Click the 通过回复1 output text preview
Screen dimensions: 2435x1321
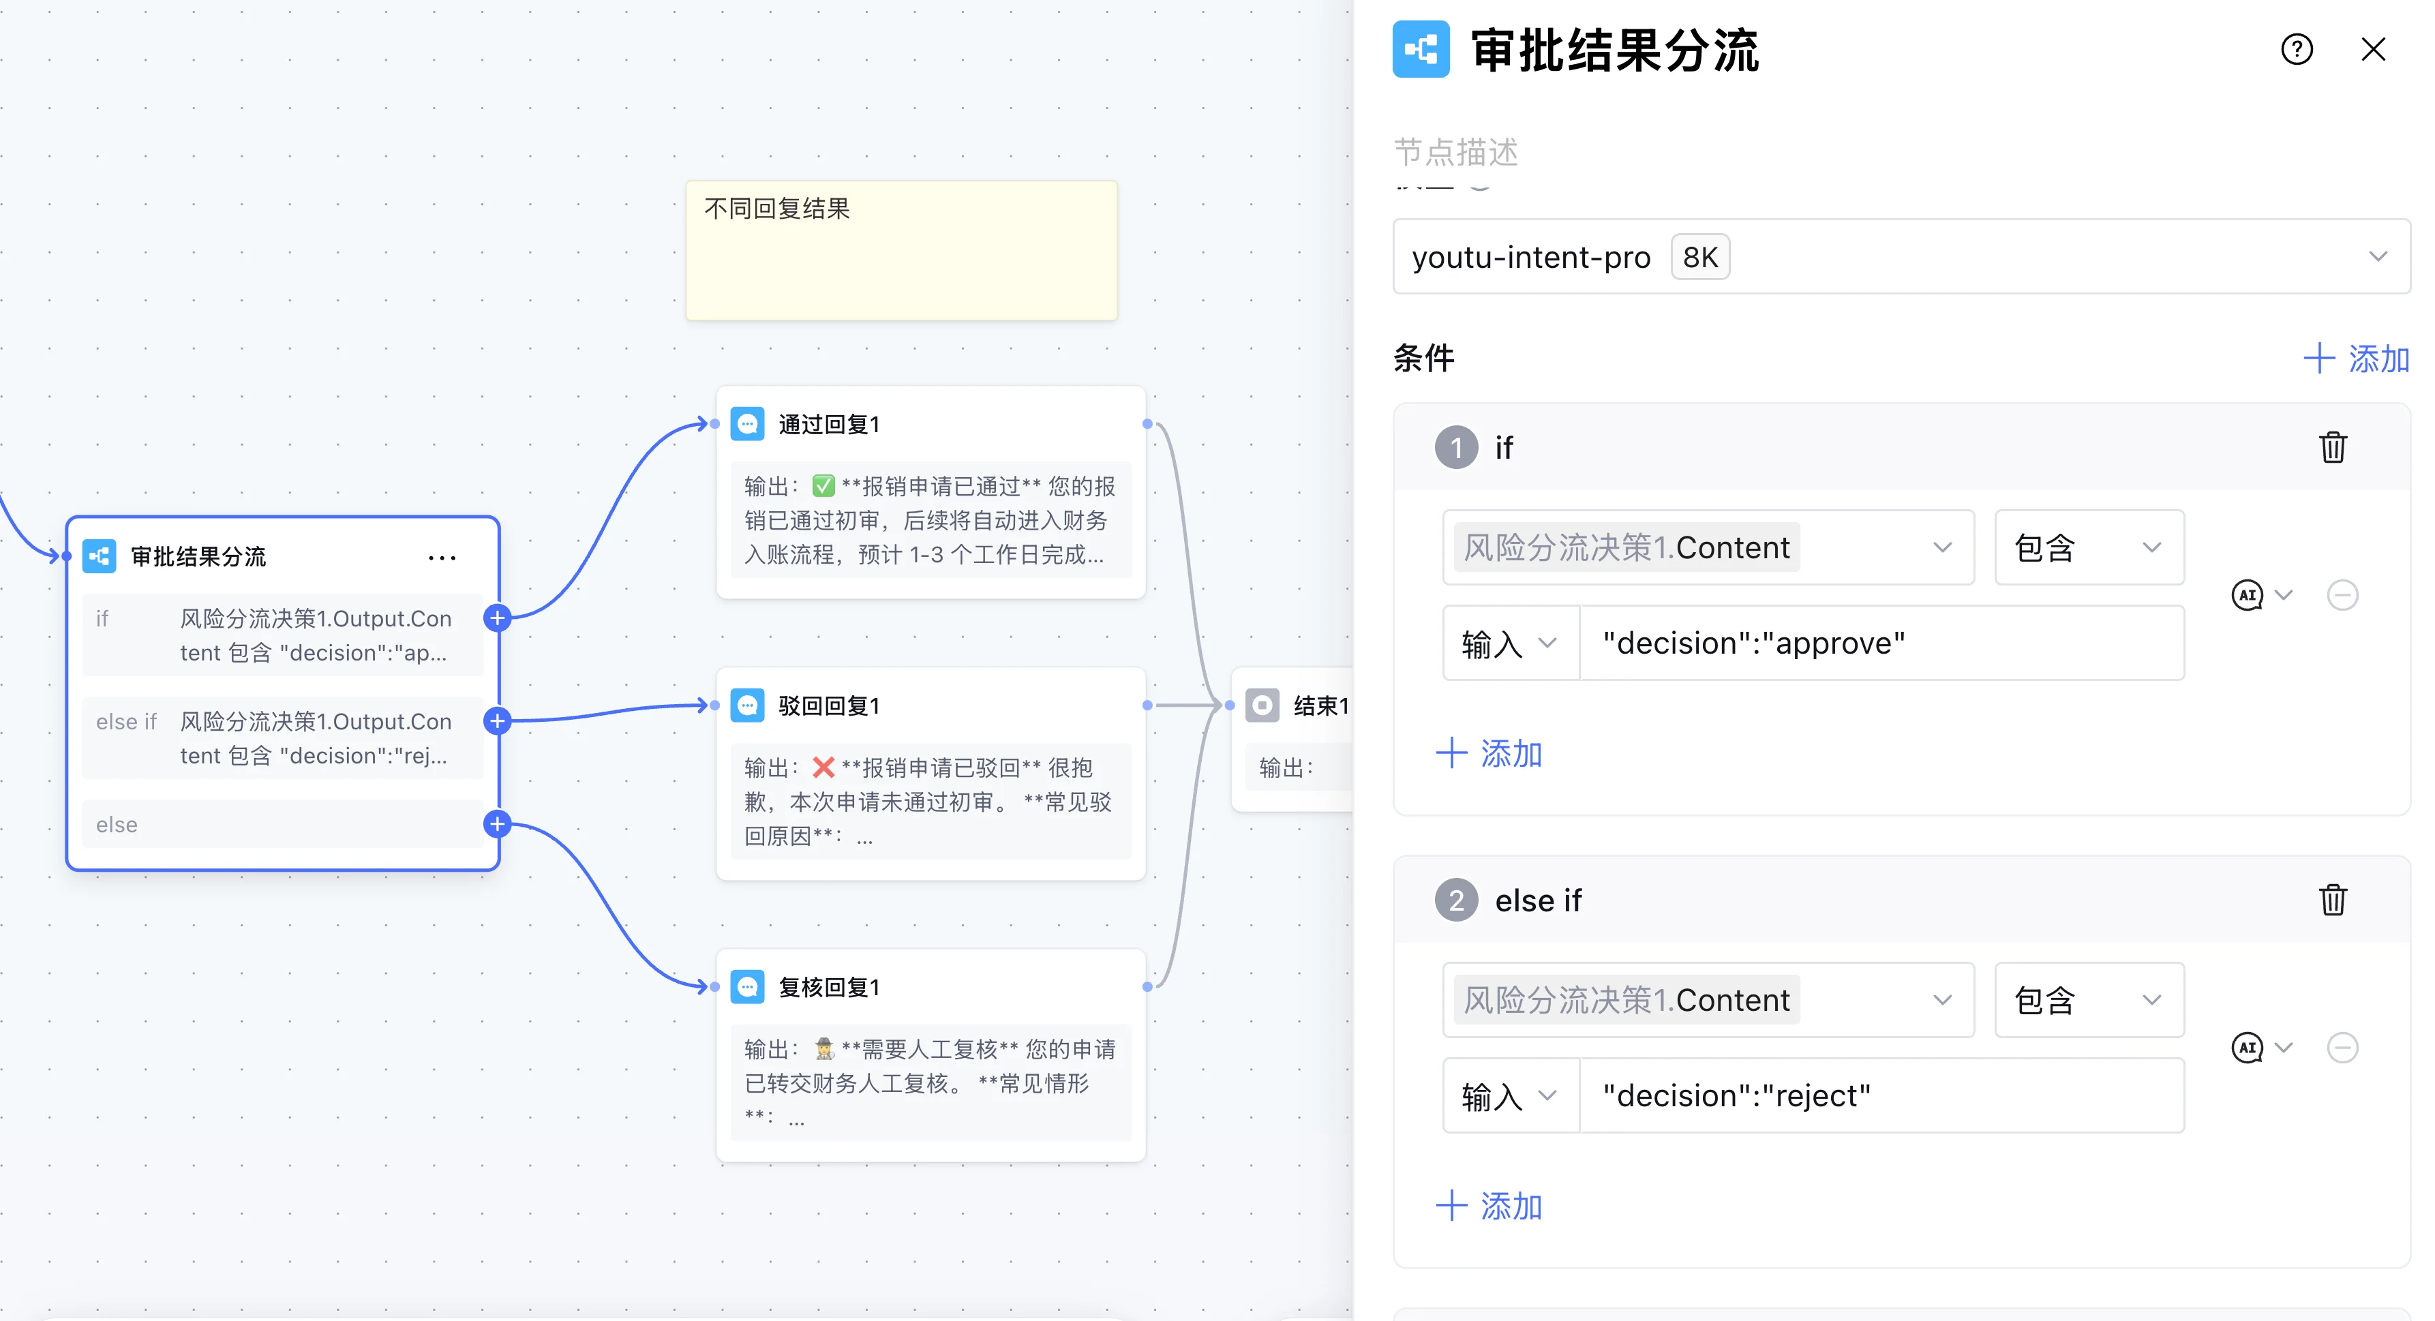[x=931, y=521]
